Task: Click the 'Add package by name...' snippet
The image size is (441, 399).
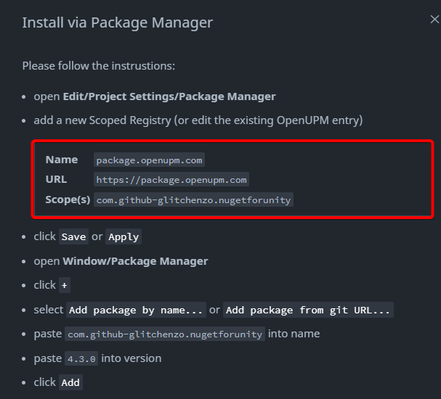Action: point(137,310)
